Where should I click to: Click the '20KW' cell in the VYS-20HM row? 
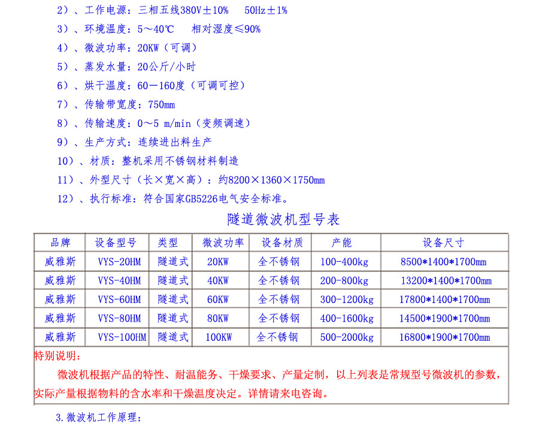[218, 262]
